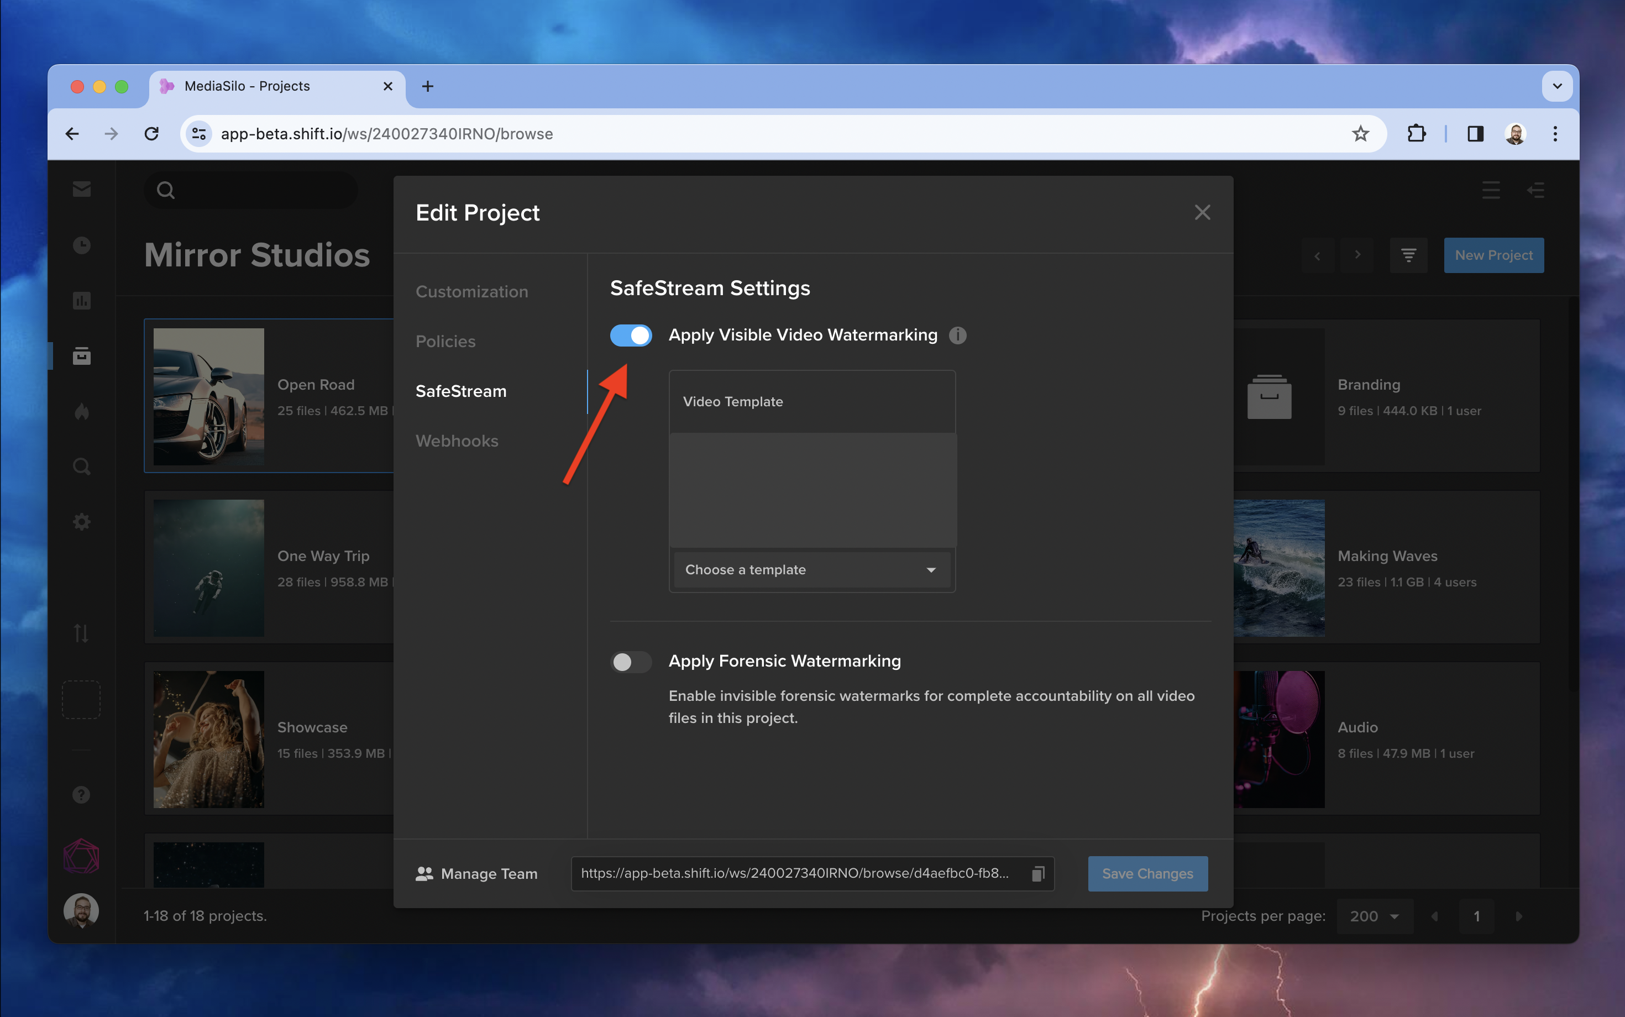Screen dimensions: 1625x1017
Task: Open a new browser tab
Action: click(x=428, y=86)
